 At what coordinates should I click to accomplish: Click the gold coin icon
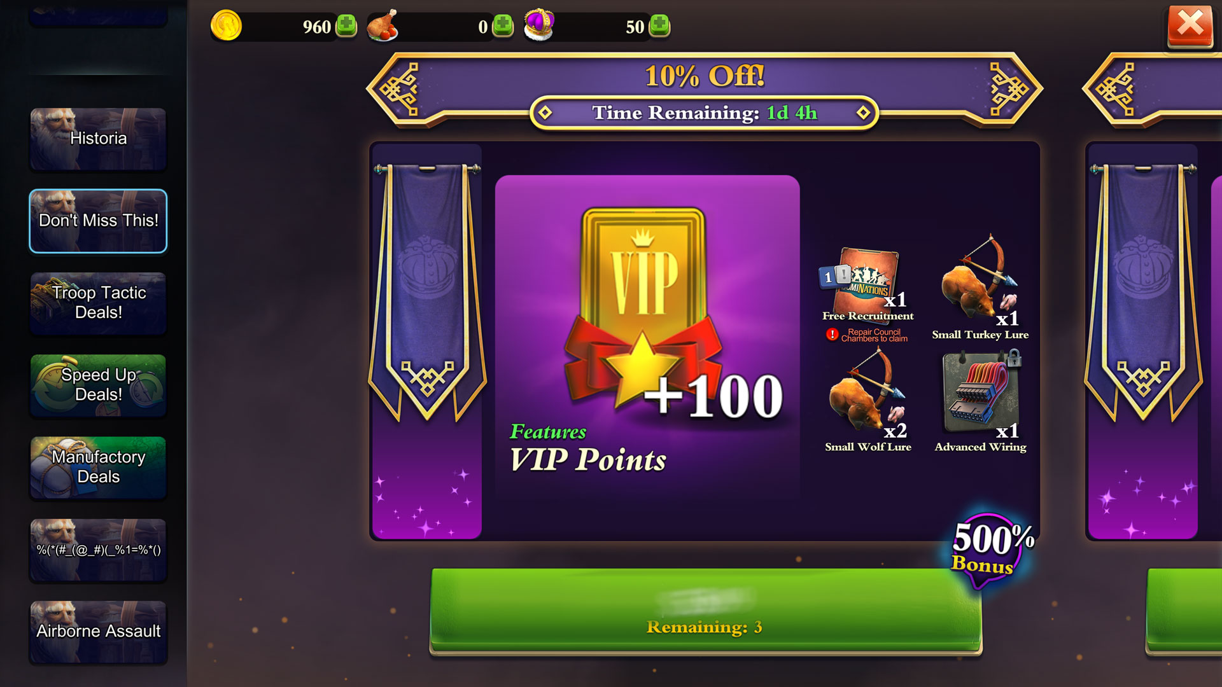pyautogui.click(x=226, y=26)
